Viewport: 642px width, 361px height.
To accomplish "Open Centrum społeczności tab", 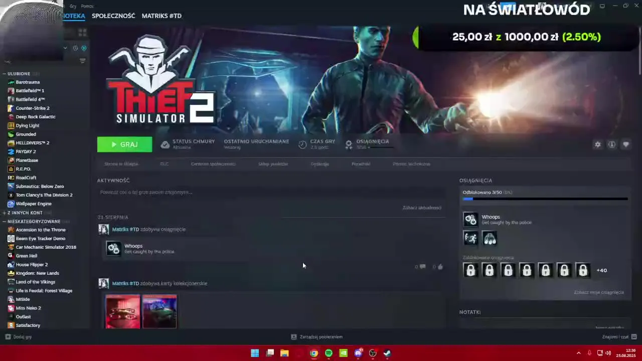I will pyautogui.click(x=213, y=164).
